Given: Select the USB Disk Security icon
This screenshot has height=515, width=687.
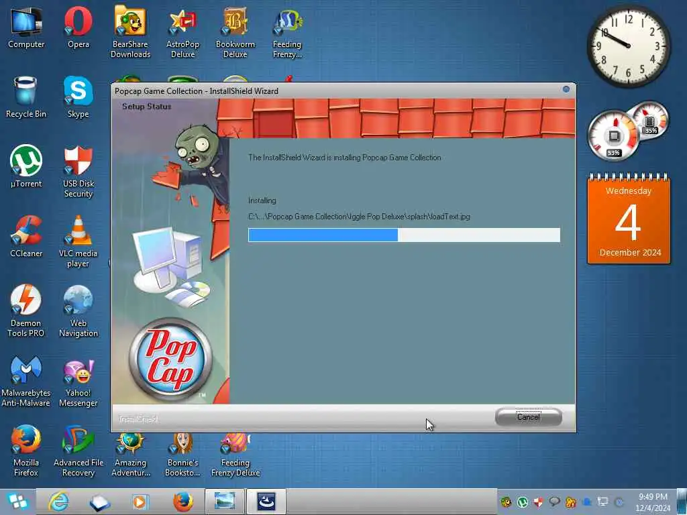Looking at the screenshot, I should pos(78,172).
